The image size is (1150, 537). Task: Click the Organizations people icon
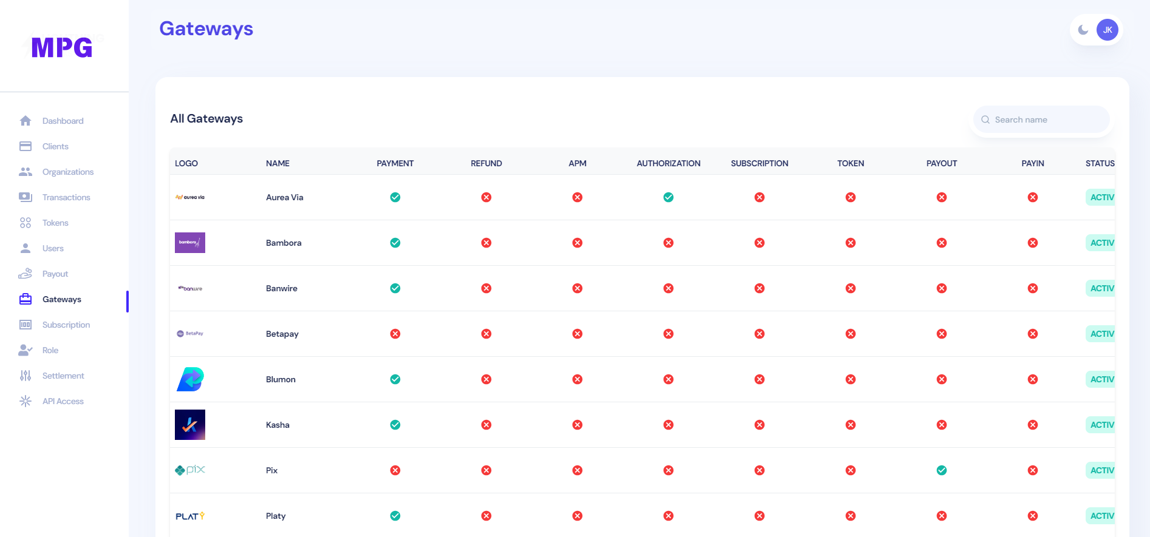pyautogui.click(x=26, y=172)
